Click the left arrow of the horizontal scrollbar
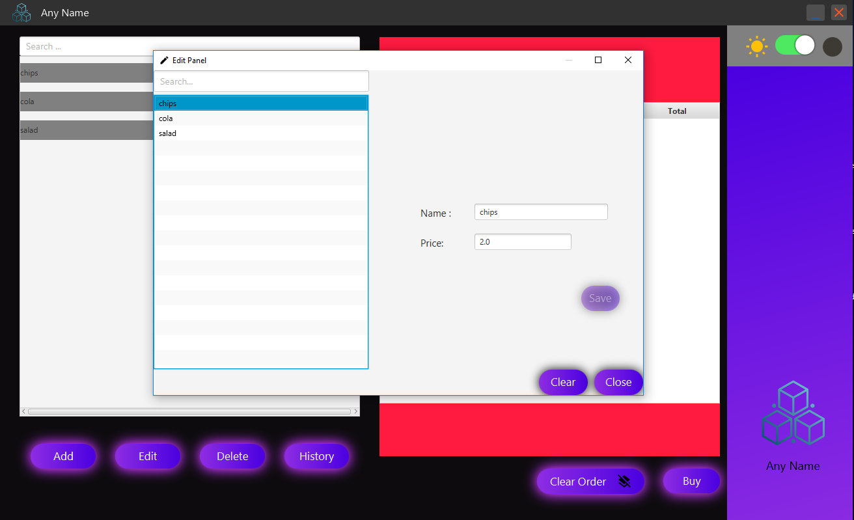 click(x=23, y=411)
